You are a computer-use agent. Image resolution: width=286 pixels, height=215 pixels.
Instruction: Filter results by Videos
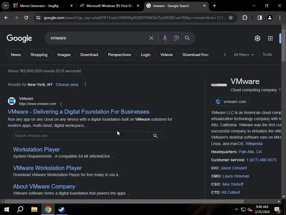click(x=166, y=55)
